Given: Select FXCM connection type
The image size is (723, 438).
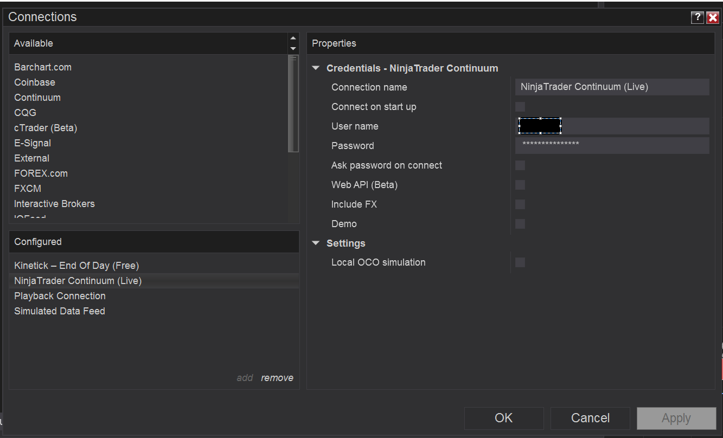Looking at the screenshot, I should (28, 189).
